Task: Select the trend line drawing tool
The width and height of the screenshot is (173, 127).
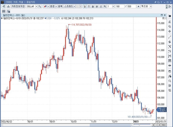Action: pyautogui.click(x=170, y=37)
